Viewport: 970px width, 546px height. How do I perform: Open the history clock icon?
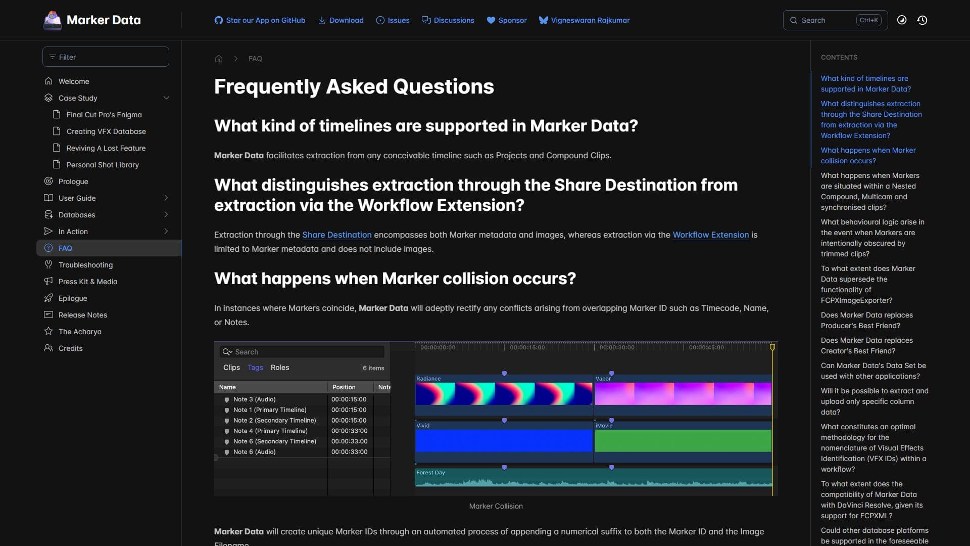click(922, 20)
